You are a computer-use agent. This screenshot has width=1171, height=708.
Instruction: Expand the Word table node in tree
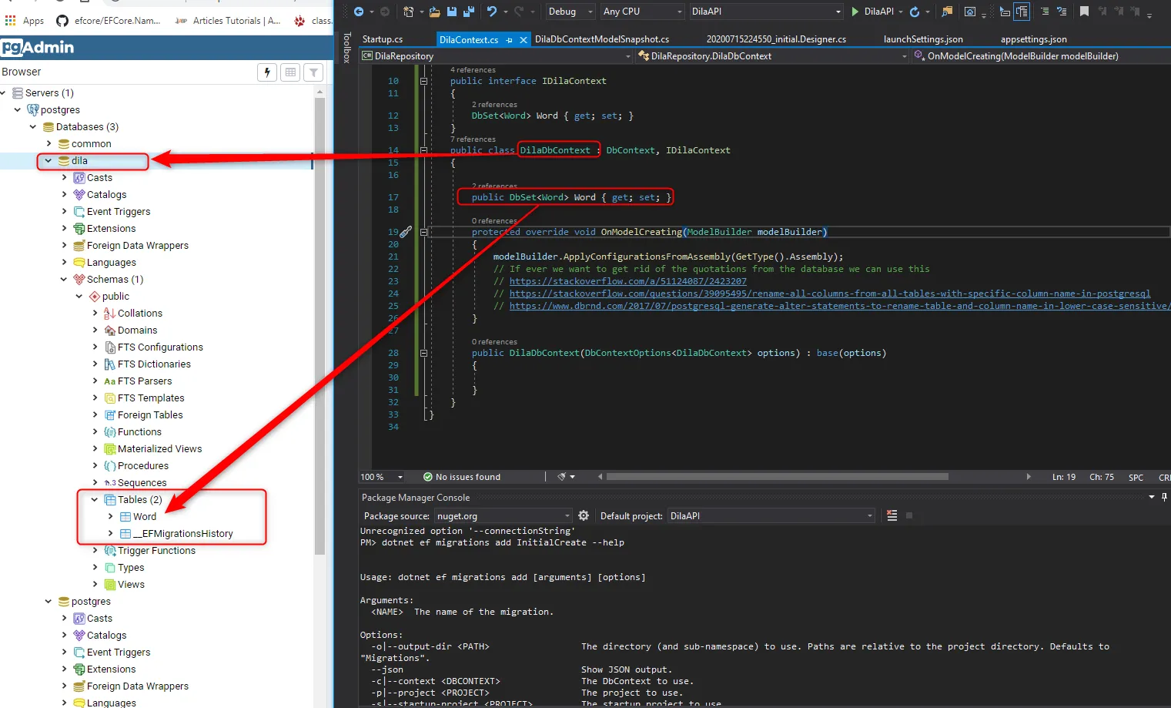coord(111,517)
